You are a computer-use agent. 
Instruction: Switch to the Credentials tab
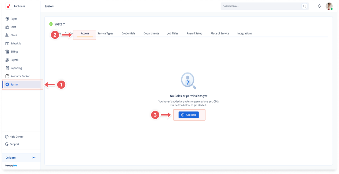tap(128, 33)
